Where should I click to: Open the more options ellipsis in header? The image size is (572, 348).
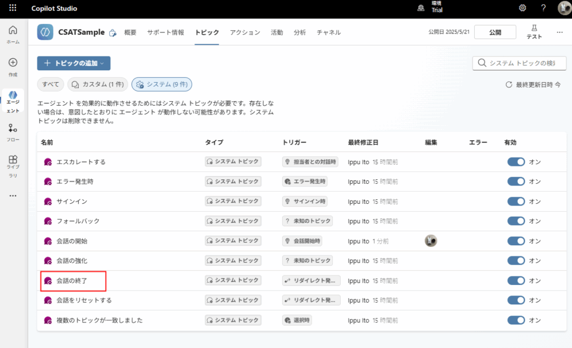(560, 32)
